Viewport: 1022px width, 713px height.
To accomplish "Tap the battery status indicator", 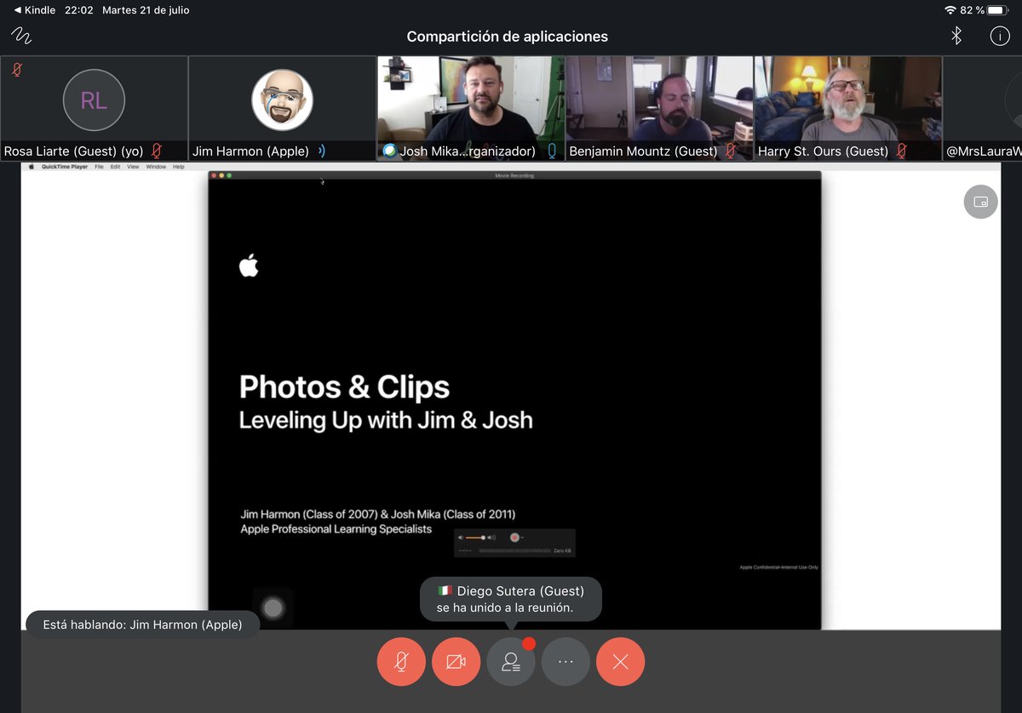I will [x=998, y=10].
